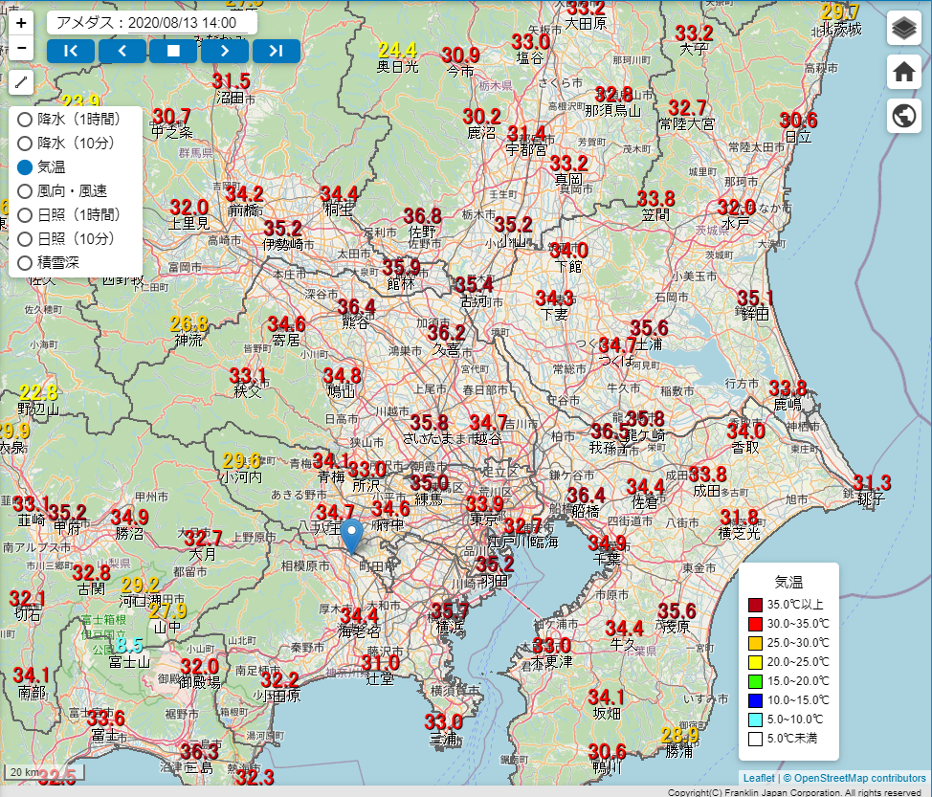Viewport: 932px width, 797px height.
Task: Open OpenStreetMap contributors link
Action: [x=859, y=778]
